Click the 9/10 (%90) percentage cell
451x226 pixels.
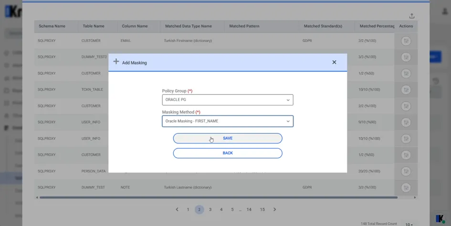[367, 122]
